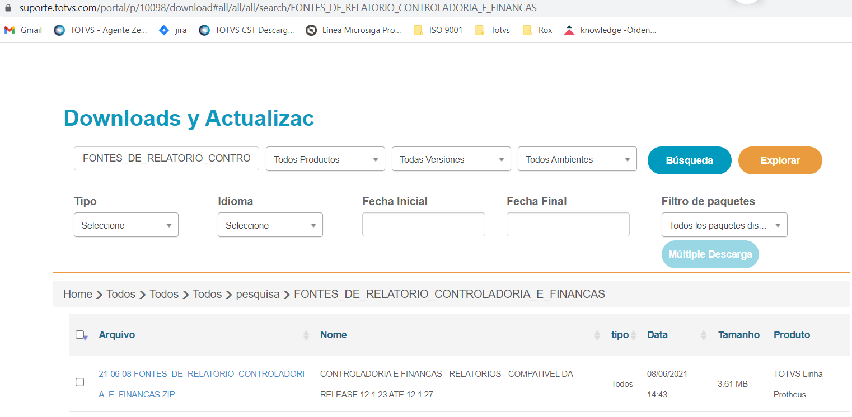The height and width of the screenshot is (417, 852).
Task: Click the browser address bar URL
Action: [x=278, y=8]
